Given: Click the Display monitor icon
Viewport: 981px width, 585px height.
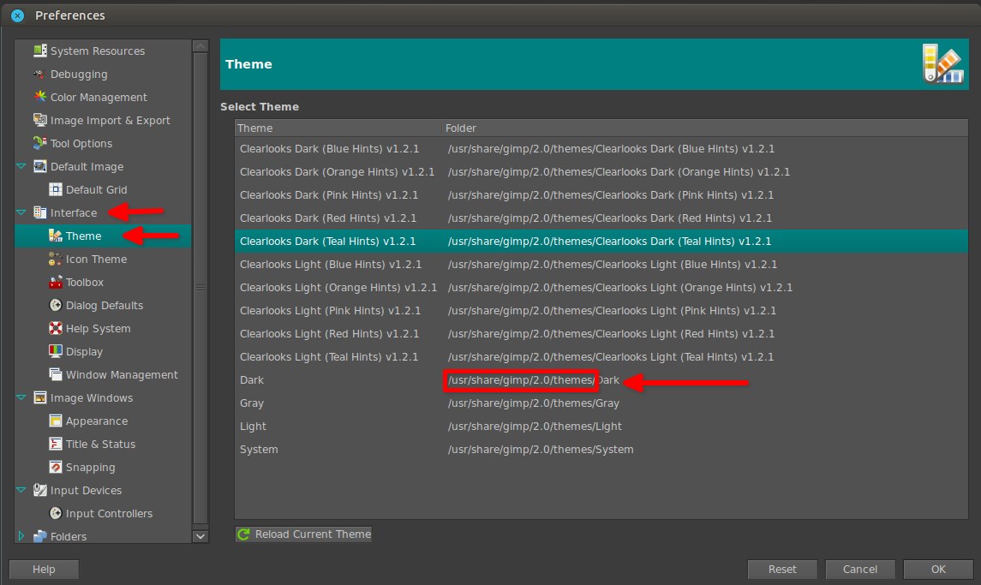Looking at the screenshot, I should 56,352.
